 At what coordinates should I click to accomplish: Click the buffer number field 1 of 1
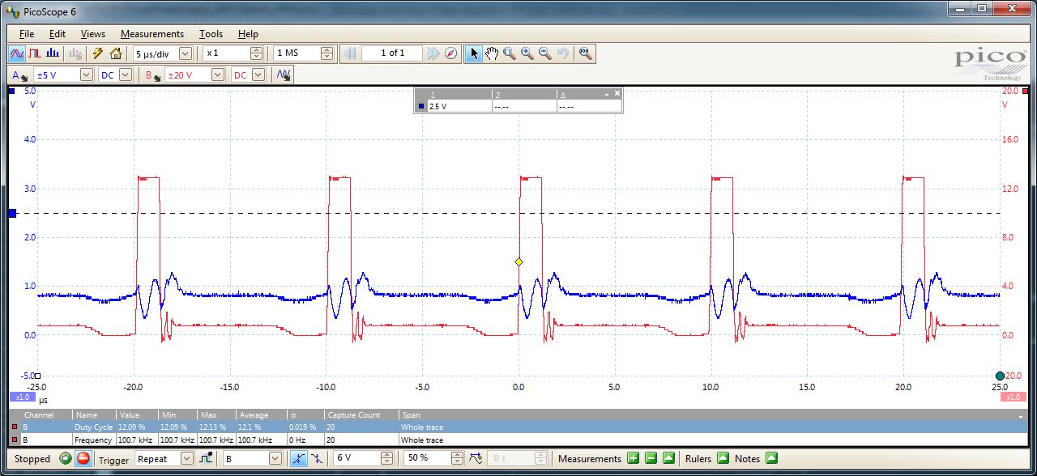(x=392, y=53)
